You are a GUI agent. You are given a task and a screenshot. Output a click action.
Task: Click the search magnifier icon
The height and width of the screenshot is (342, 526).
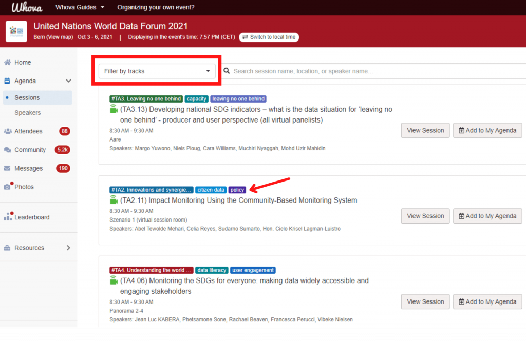[x=227, y=71]
